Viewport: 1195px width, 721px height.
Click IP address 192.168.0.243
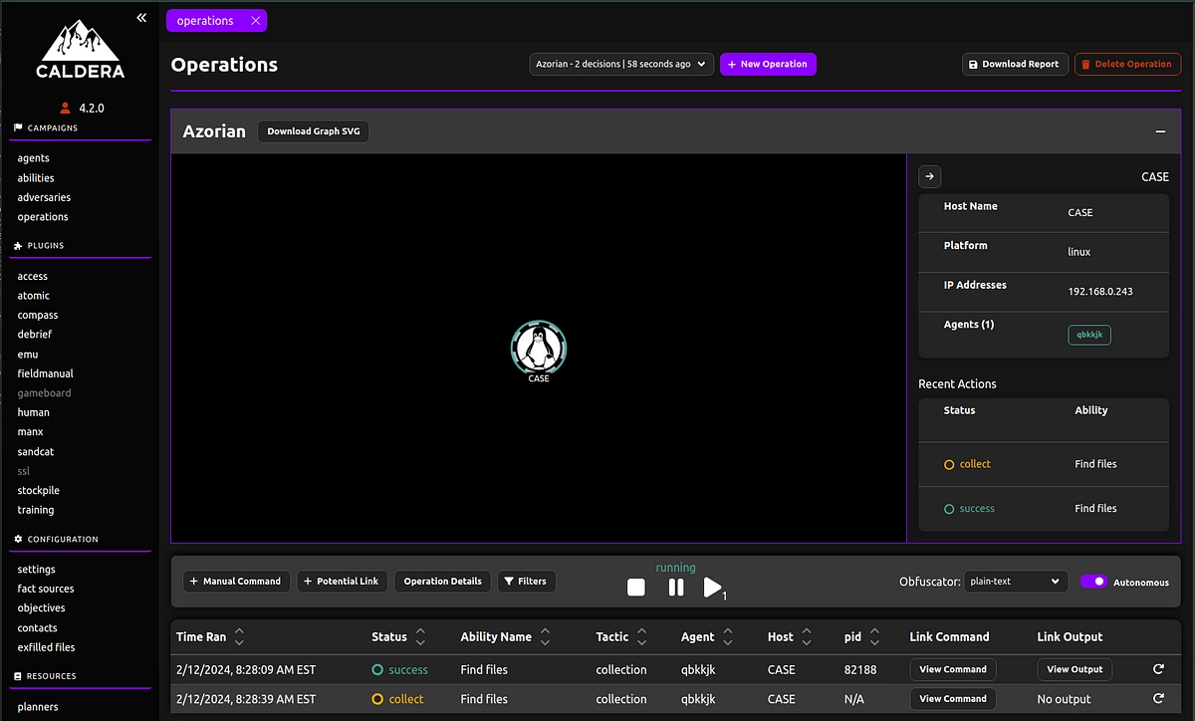click(1100, 292)
